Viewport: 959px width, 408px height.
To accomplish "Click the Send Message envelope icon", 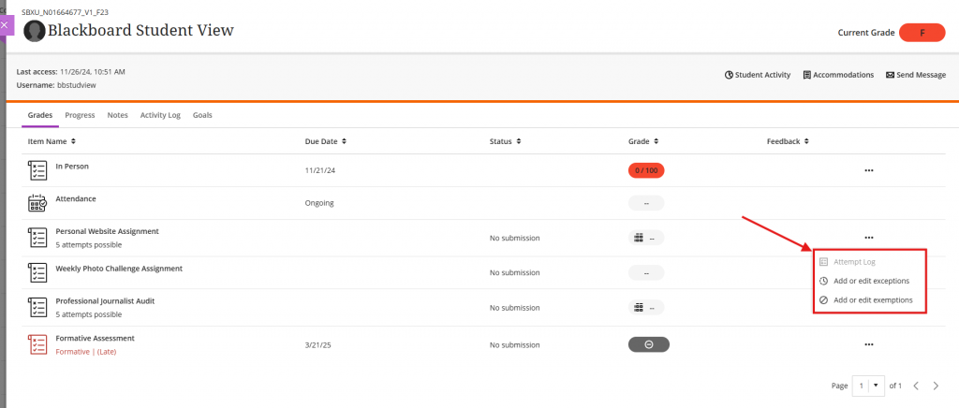I will point(890,75).
